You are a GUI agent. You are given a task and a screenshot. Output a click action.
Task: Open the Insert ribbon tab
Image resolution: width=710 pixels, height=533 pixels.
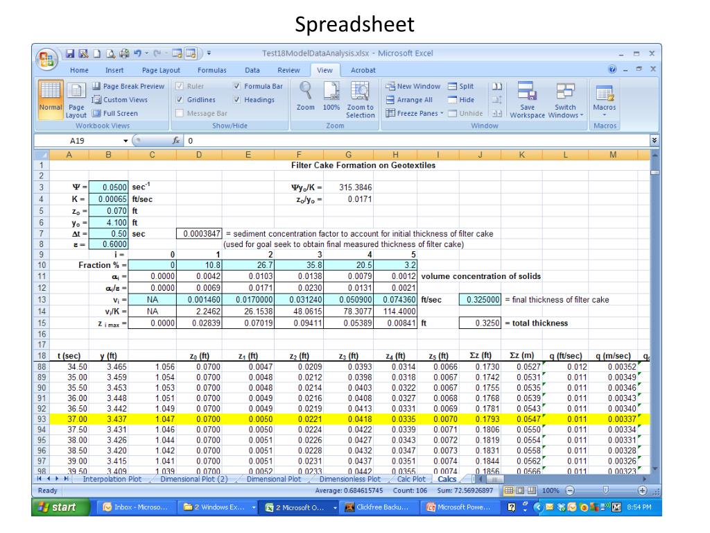(114, 70)
